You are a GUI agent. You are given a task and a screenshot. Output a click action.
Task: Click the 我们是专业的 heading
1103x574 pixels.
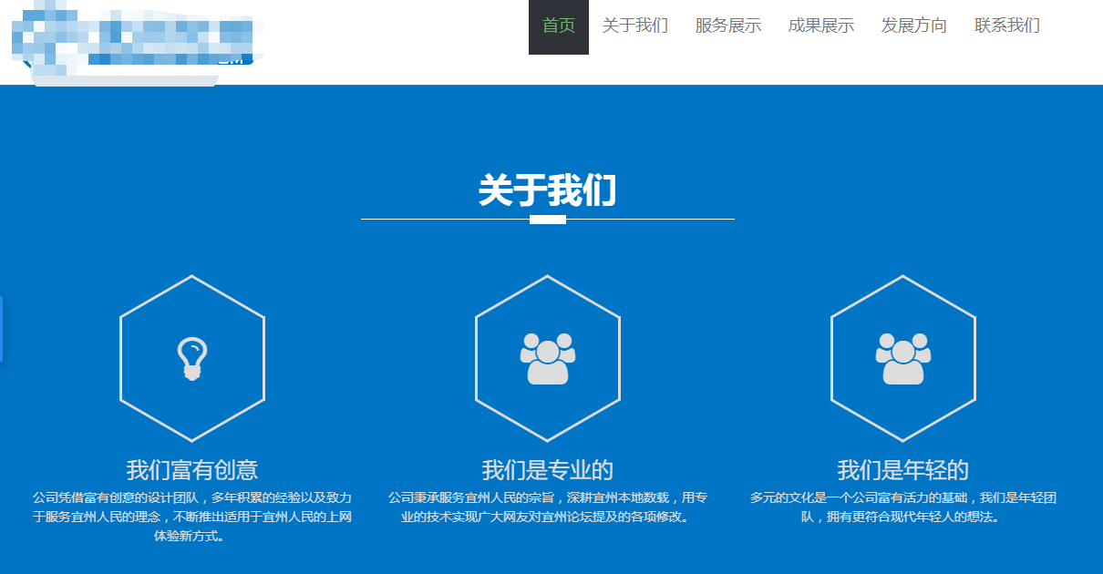pos(548,470)
